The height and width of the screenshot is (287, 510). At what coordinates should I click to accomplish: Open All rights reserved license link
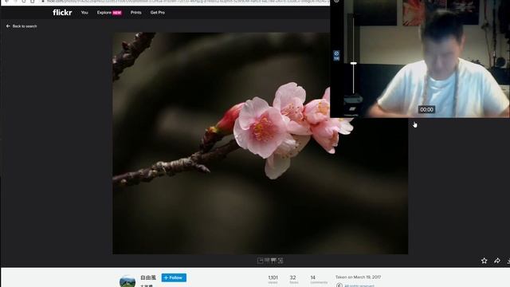click(359, 285)
